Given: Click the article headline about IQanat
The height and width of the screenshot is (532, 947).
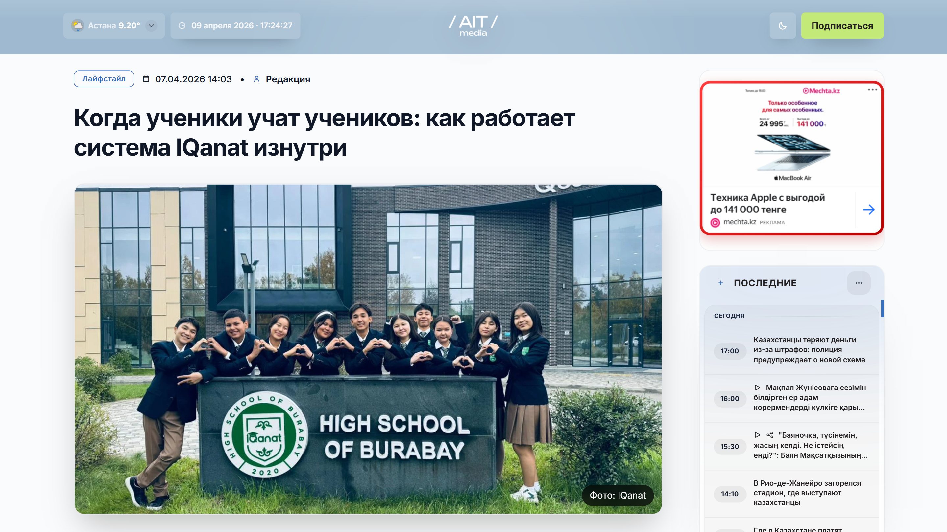Looking at the screenshot, I should click(324, 133).
